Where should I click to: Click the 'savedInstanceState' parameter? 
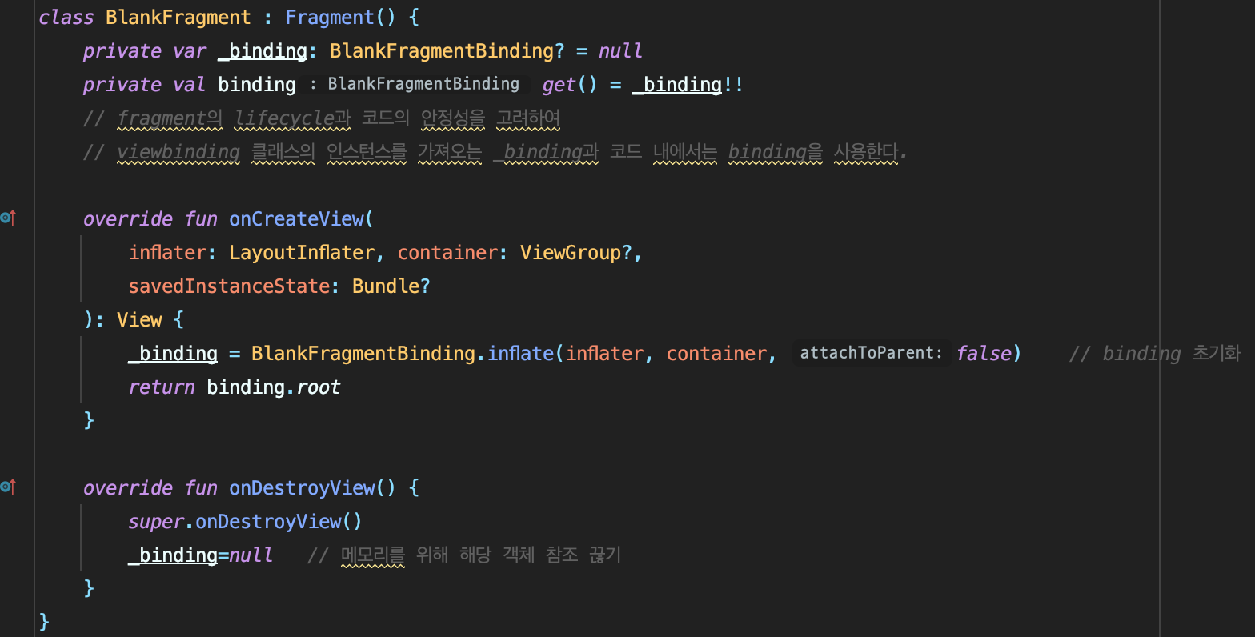(x=229, y=286)
